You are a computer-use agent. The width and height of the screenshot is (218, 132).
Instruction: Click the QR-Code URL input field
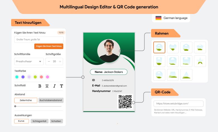178,104
